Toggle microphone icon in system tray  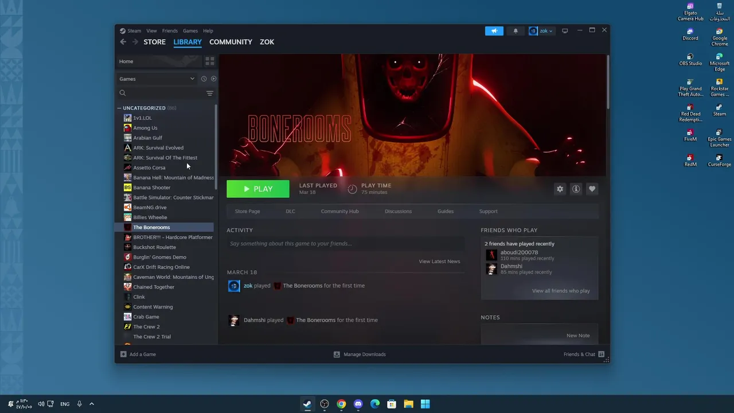(79, 404)
